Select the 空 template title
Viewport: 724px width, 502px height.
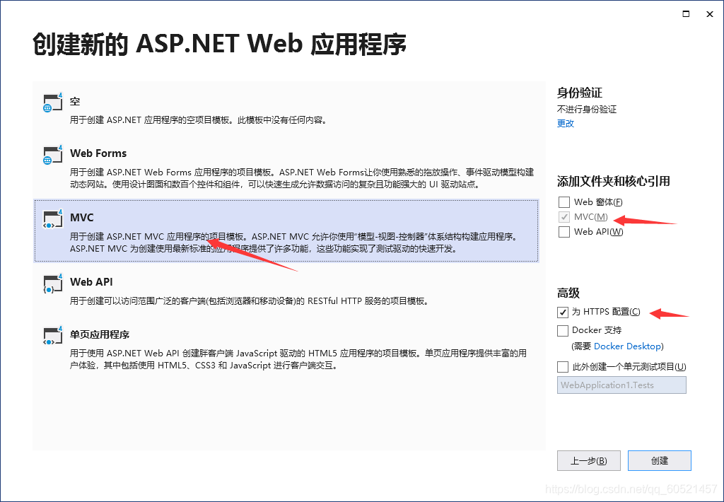[75, 101]
